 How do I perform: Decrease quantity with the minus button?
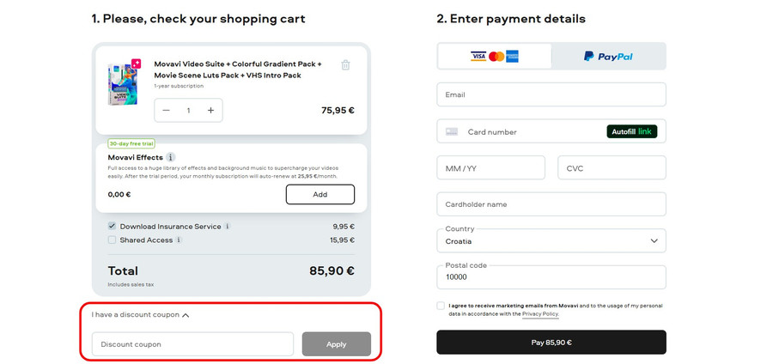[x=167, y=111]
